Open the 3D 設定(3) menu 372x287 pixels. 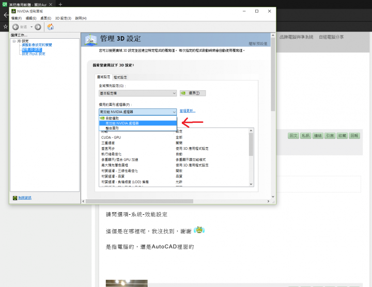coord(63,18)
